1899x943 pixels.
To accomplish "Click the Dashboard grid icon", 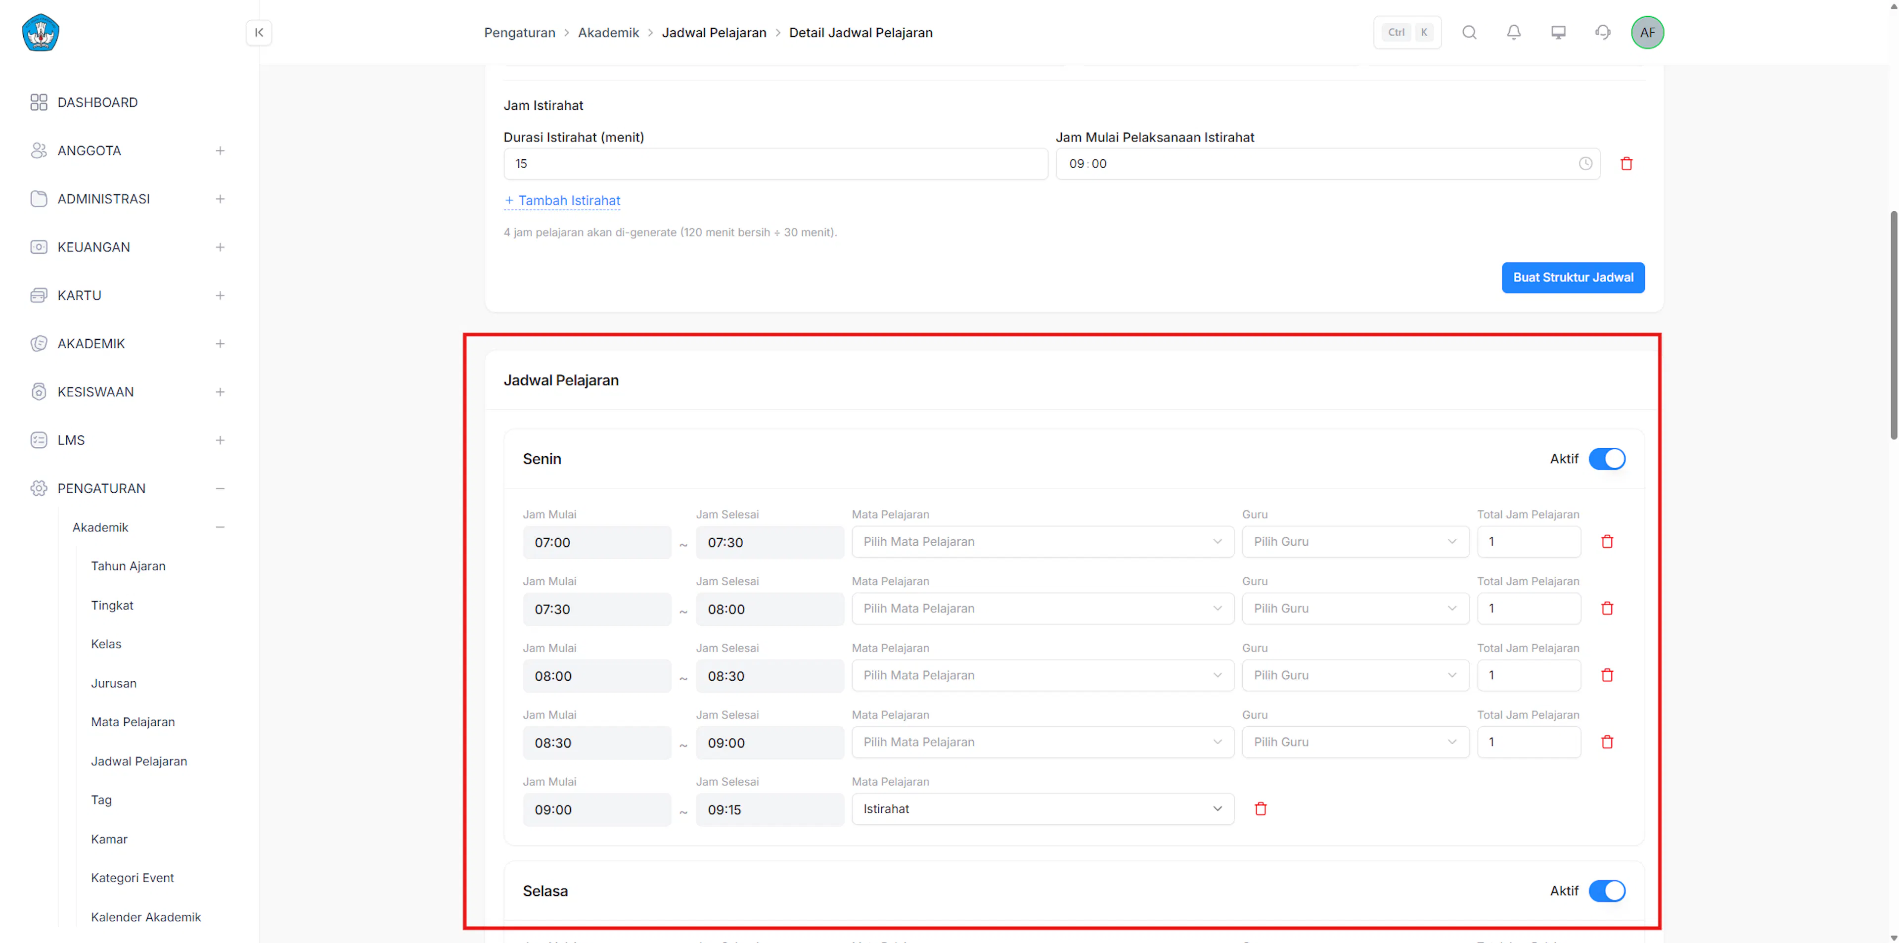I will point(39,102).
